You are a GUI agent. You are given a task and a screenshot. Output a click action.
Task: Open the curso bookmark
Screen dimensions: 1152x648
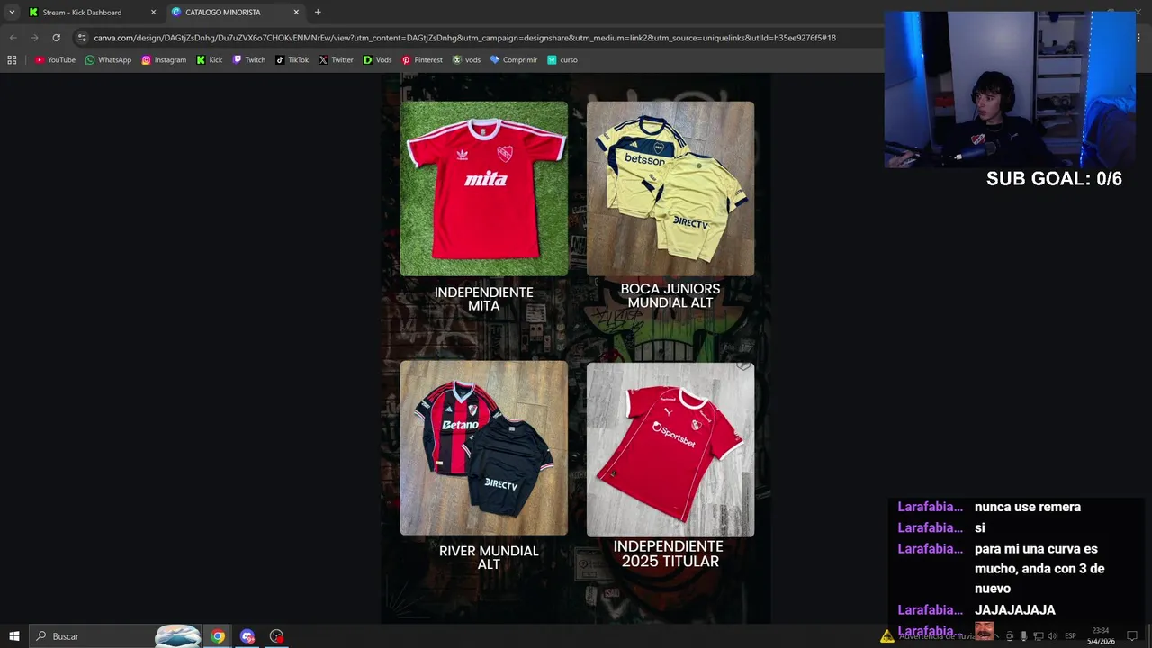tap(562, 60)
